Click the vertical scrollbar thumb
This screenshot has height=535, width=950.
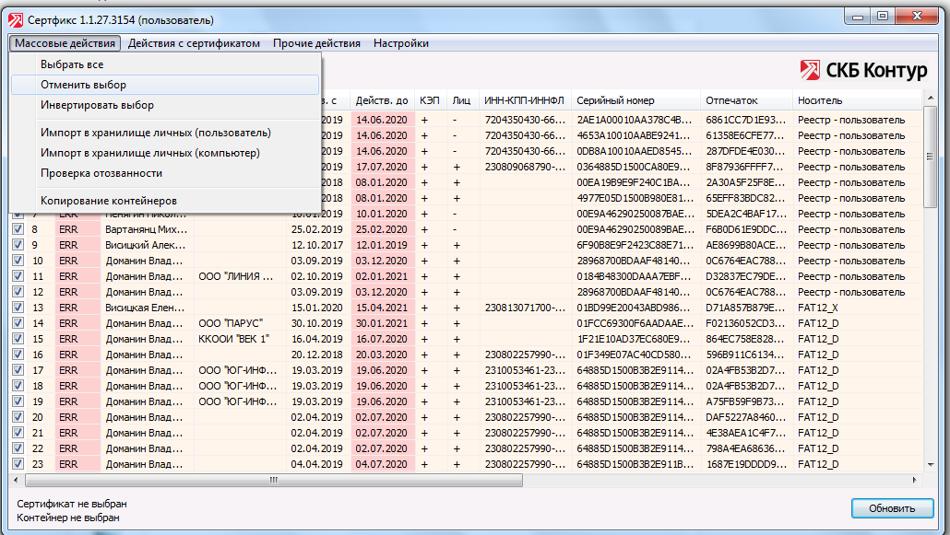931,157
